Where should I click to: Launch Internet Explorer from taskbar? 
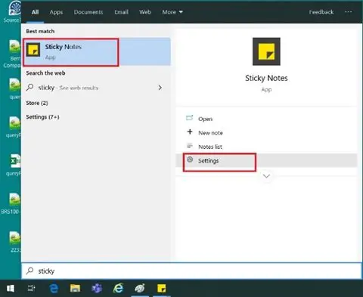coord(118,288)
